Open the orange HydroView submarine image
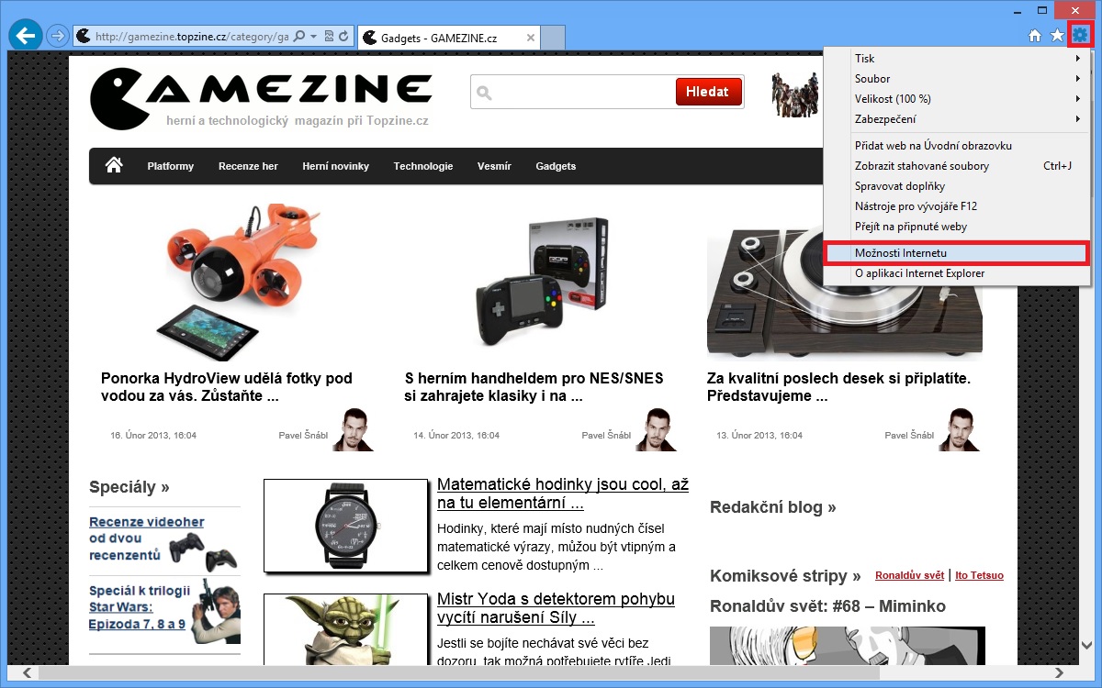1102x688 pixels. click(x=239, y=282)
